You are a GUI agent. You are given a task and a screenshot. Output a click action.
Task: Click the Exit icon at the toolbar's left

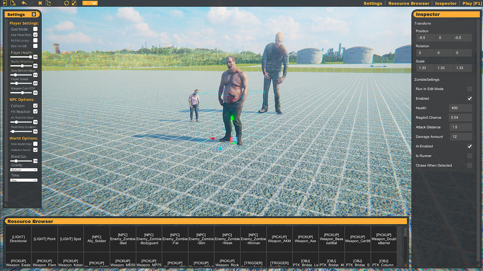(x=5, y=3)
